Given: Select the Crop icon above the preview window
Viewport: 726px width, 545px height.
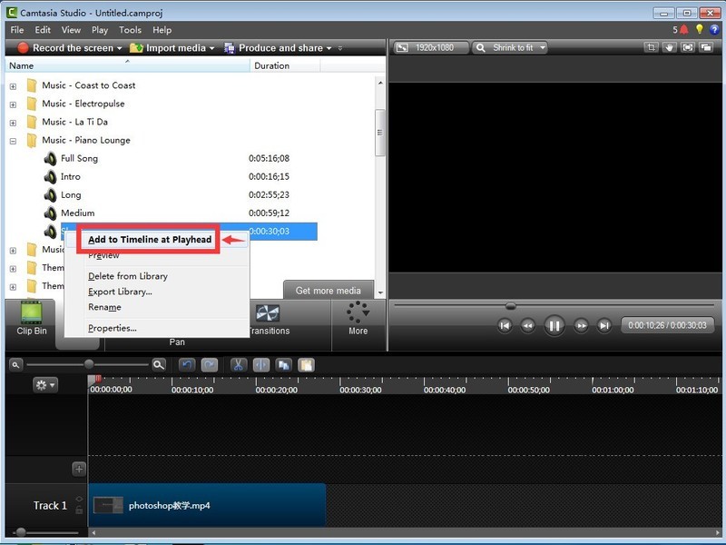Looking at the screenshot, I should pos(651,46).
